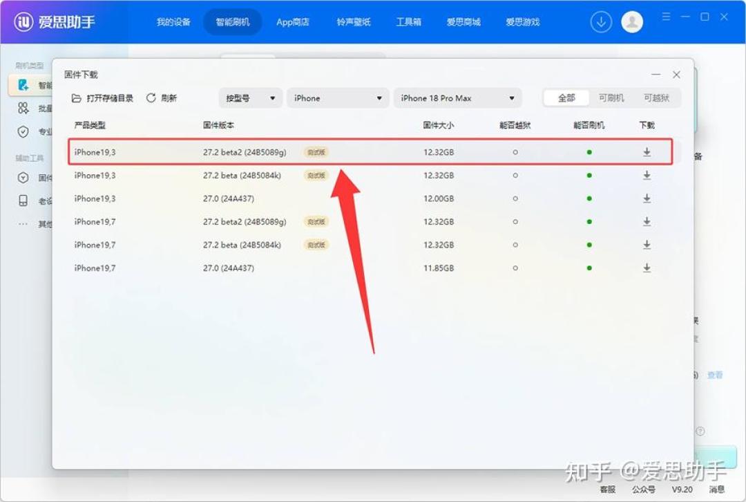
Task: Click the 固件版本 column header
Action: click(x=218, y=125)
